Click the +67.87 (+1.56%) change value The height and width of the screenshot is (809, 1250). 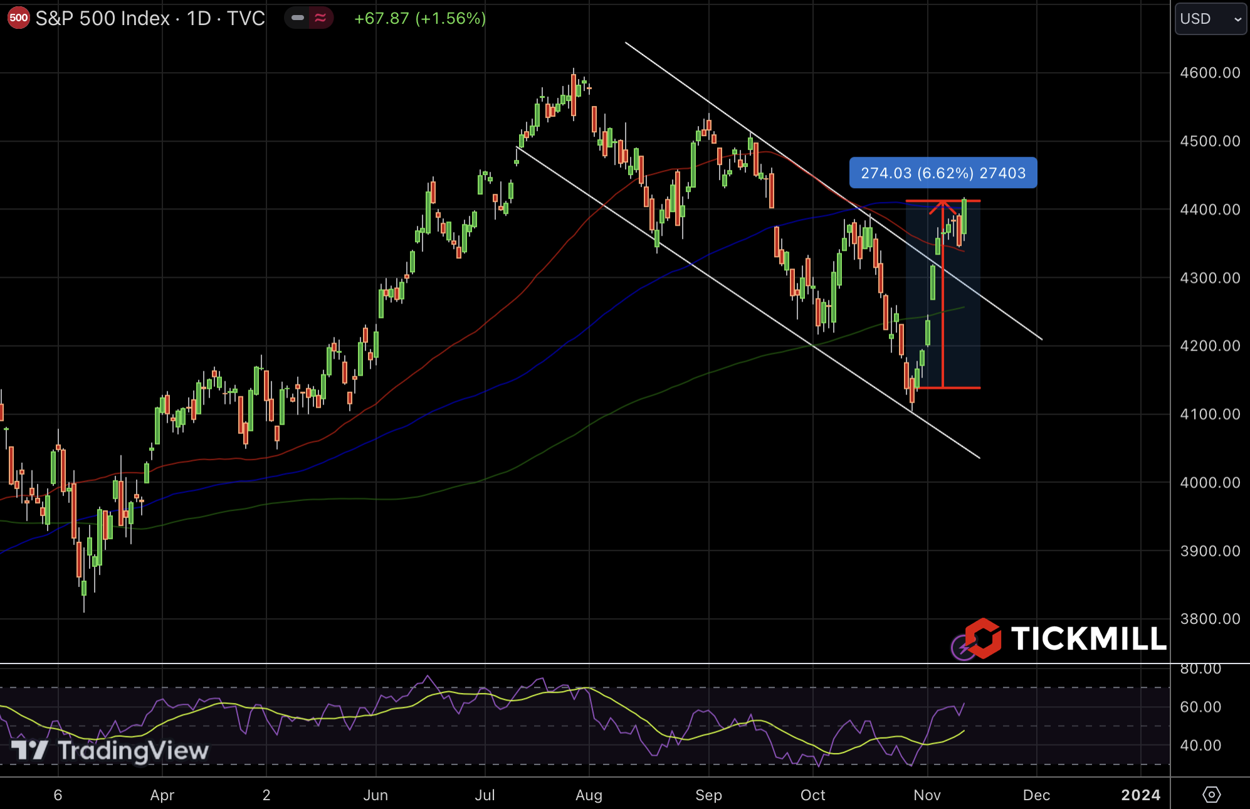click(420, 18)
